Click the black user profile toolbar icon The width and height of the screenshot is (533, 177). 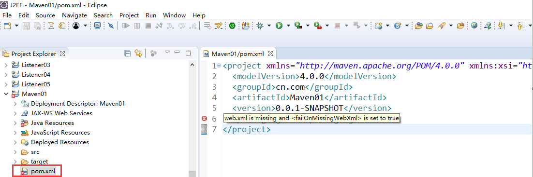click(x=76, y=26)
